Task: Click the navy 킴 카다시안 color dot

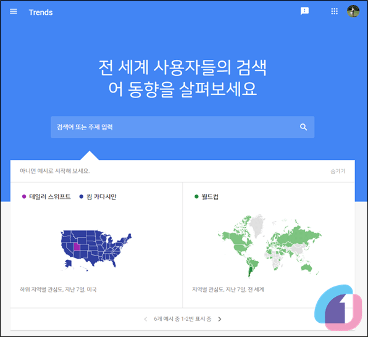Action: coord(82,196)
